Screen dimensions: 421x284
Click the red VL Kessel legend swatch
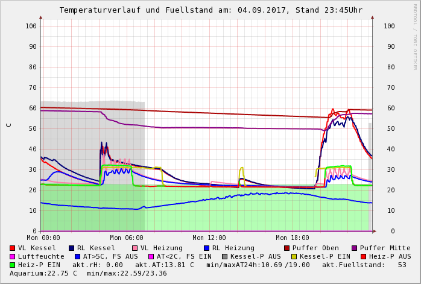click(x=13, y=248)
